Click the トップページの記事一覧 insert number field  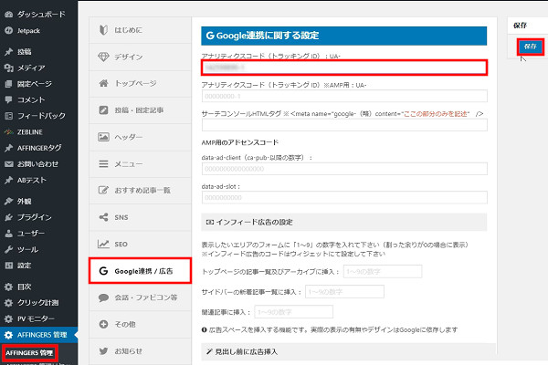383,271
